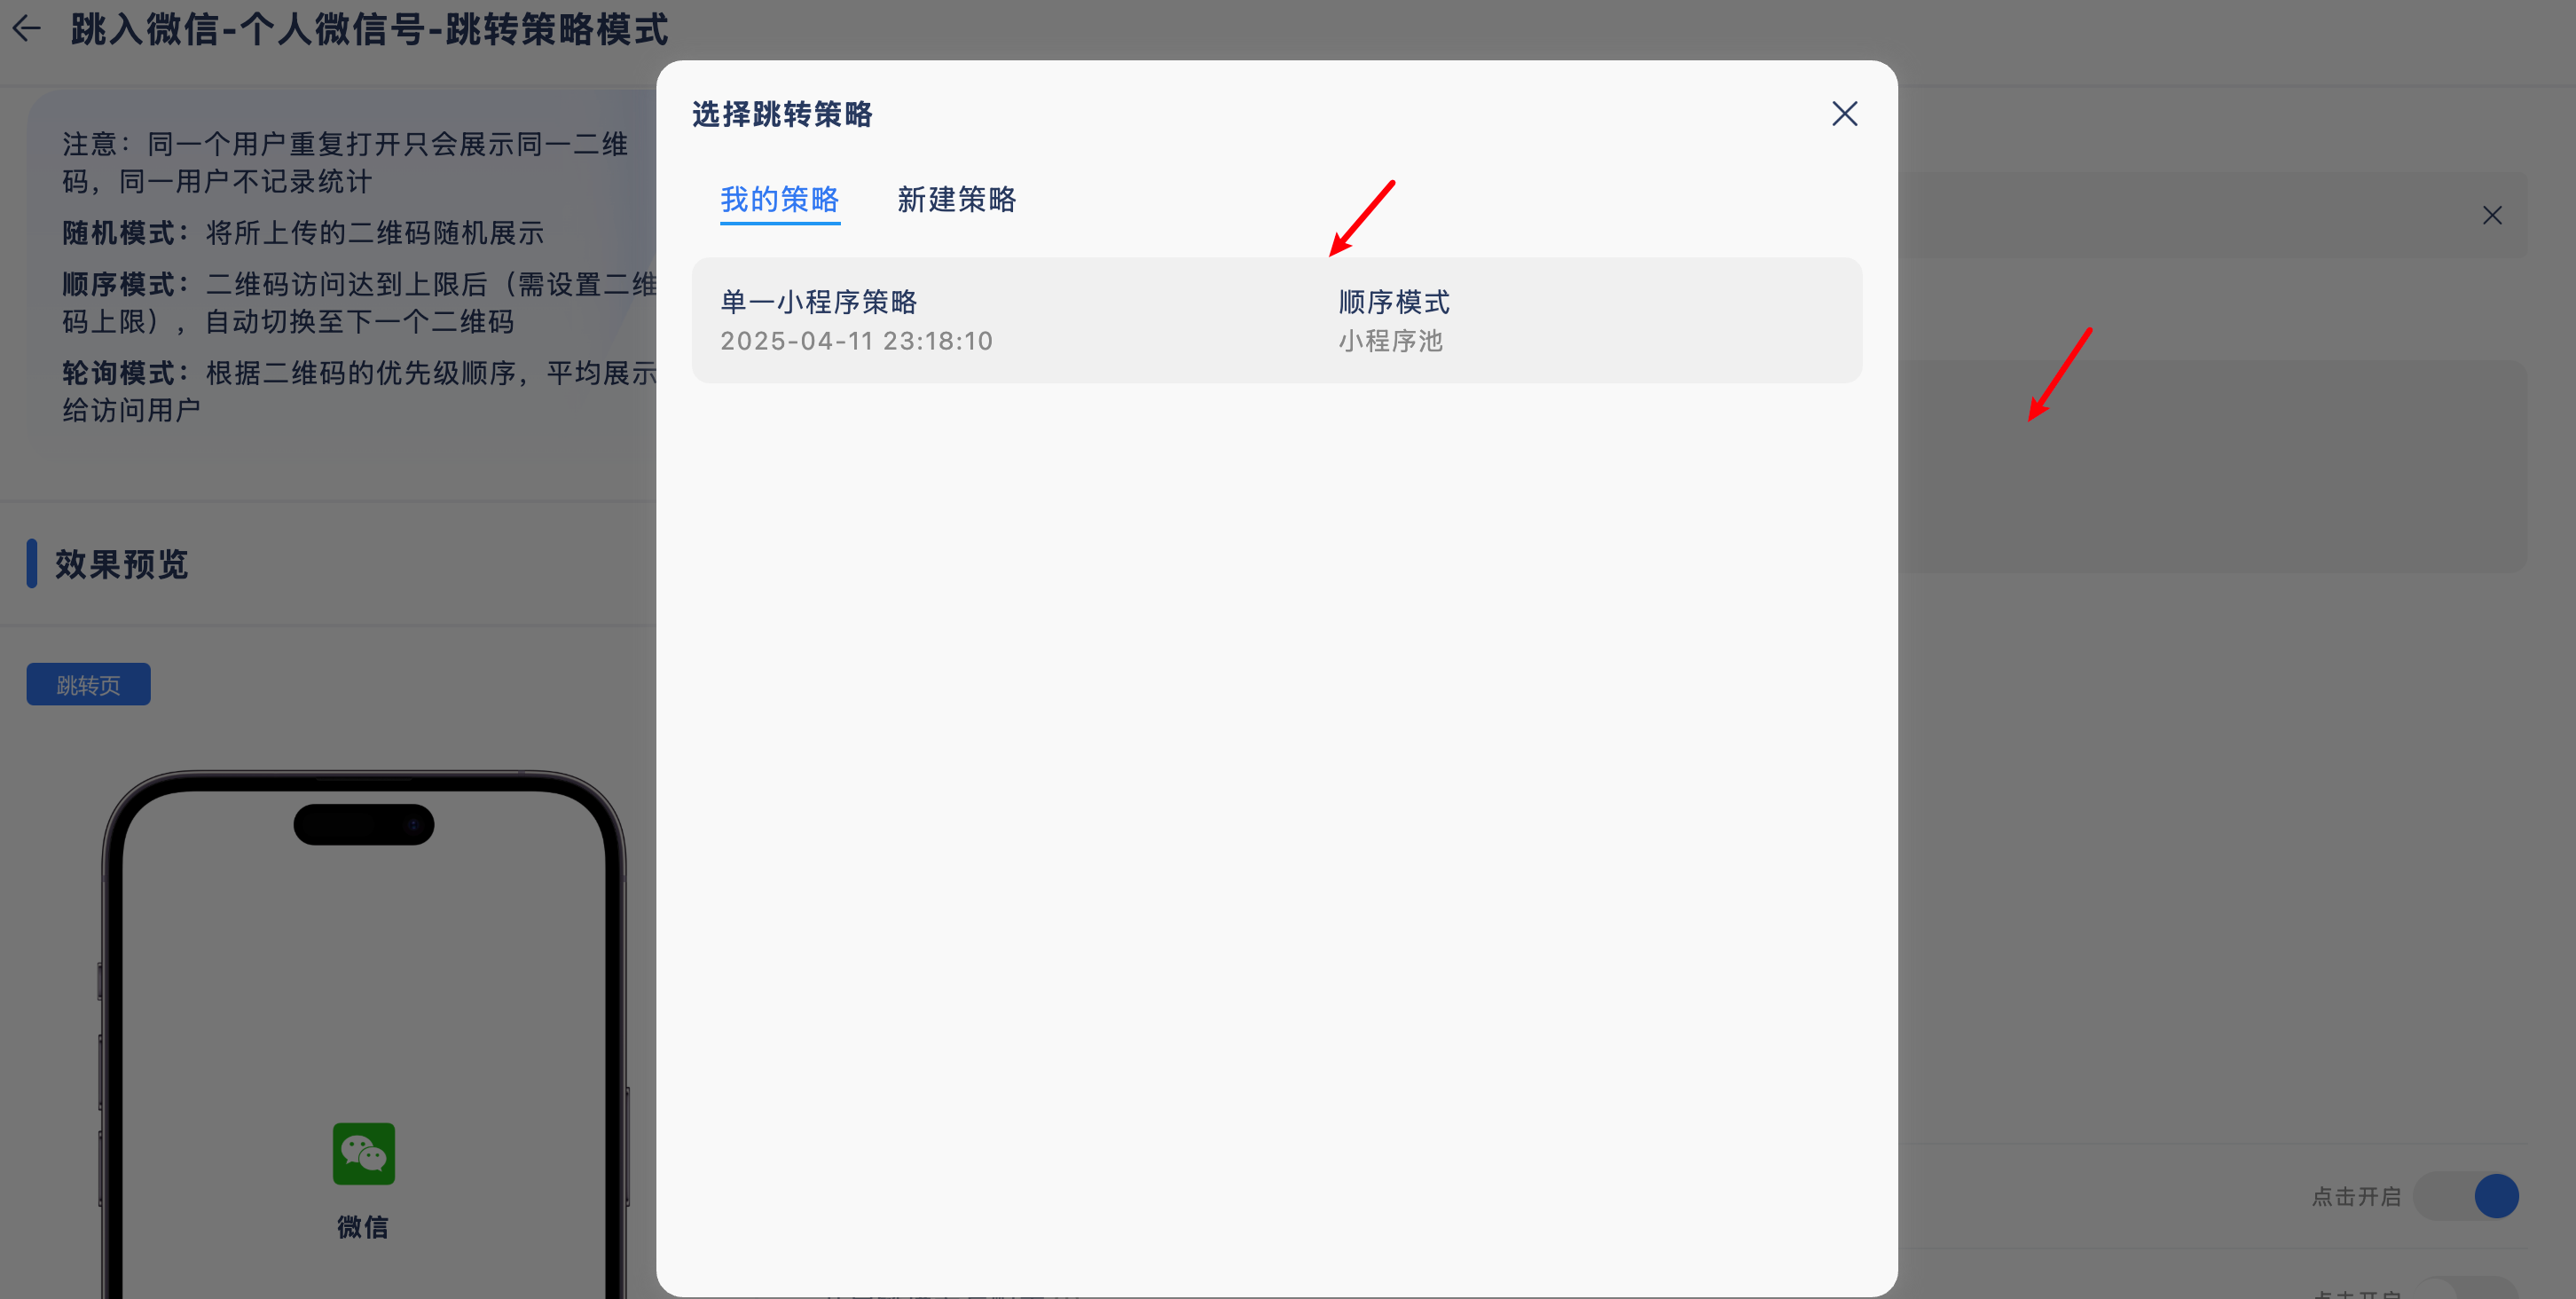
Task: Open the 新建策略 tab
Action: point(956,199)
